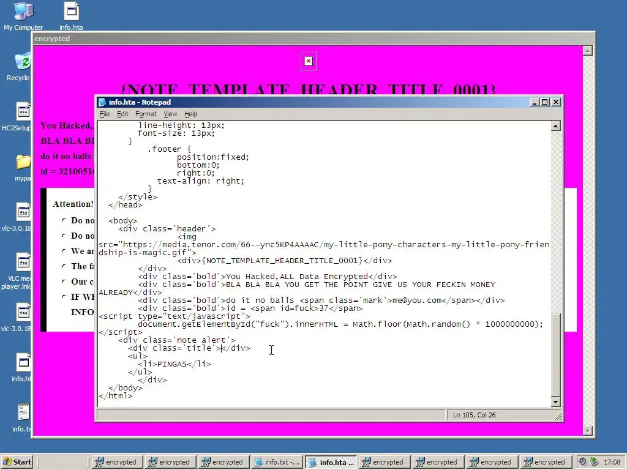Click the 'Our c' bullet item in encrypted window

83,282
